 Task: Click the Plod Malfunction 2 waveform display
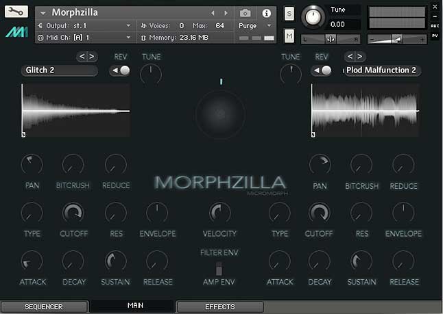click(365, 110)
